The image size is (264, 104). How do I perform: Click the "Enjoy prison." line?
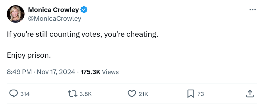pos(29,55)
